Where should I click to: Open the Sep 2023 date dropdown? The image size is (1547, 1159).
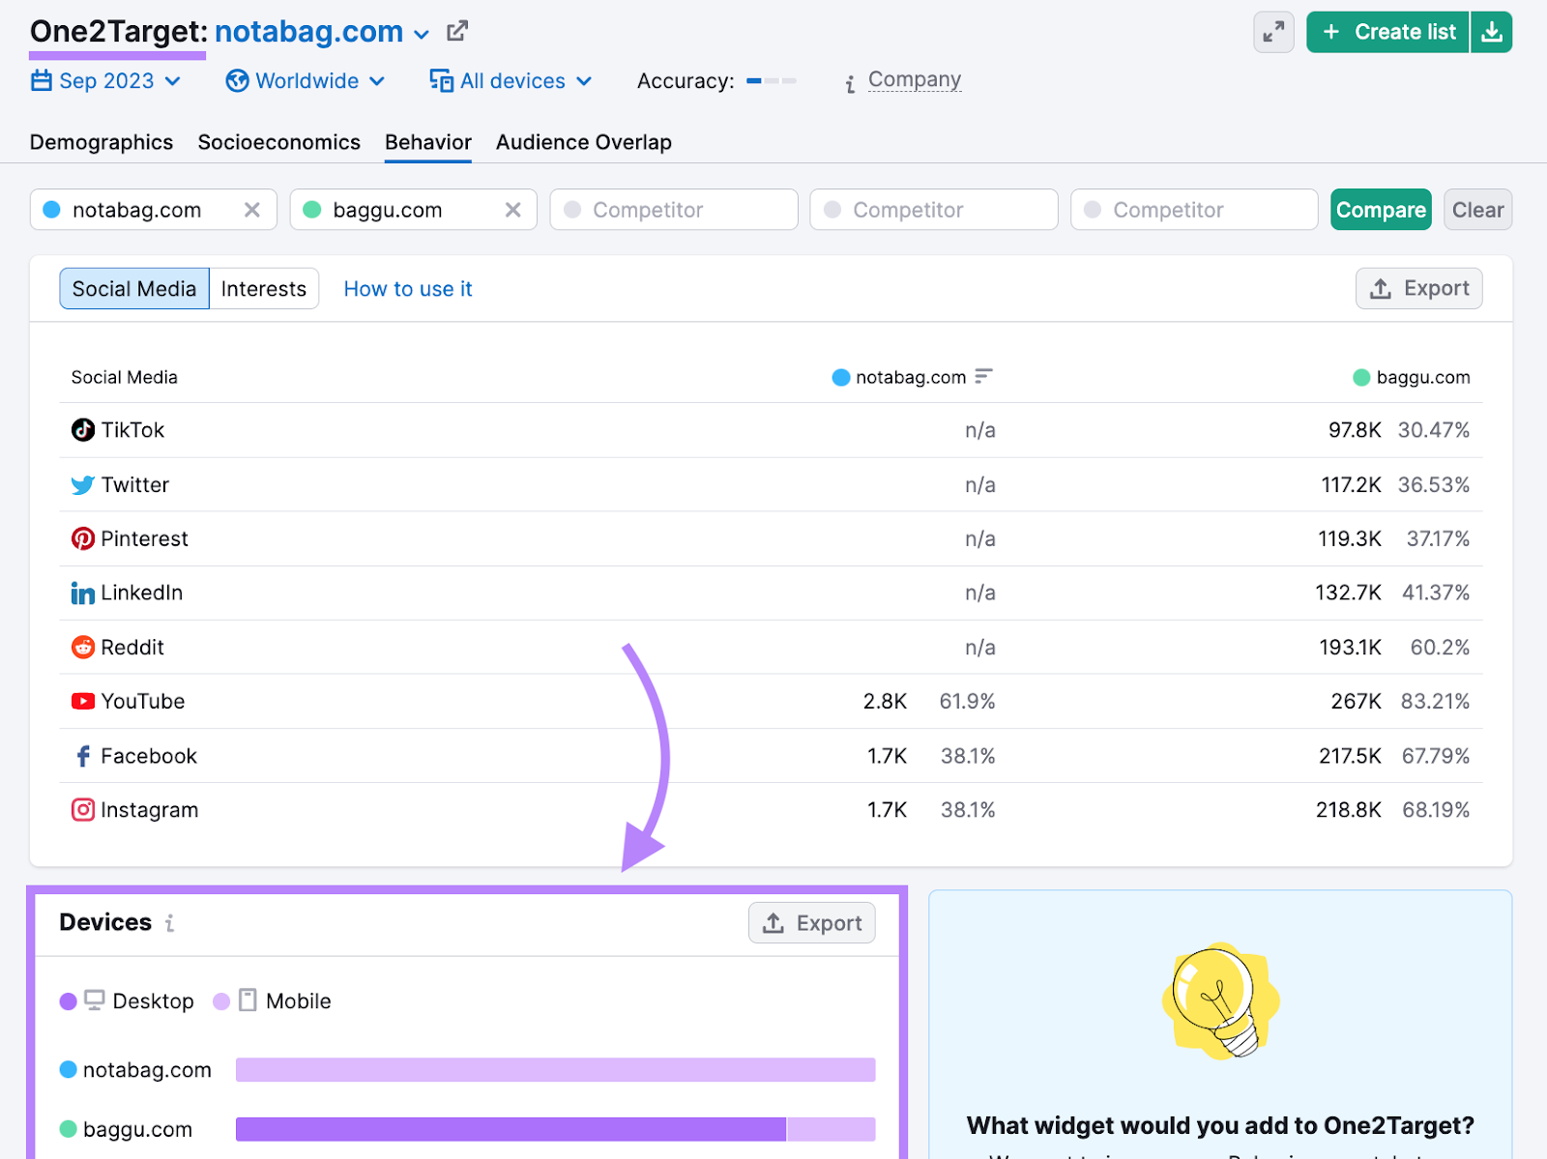click(x=106, y=81)
